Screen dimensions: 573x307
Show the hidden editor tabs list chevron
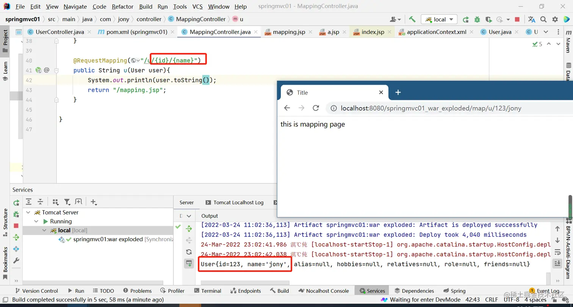(x=546, y=32)
